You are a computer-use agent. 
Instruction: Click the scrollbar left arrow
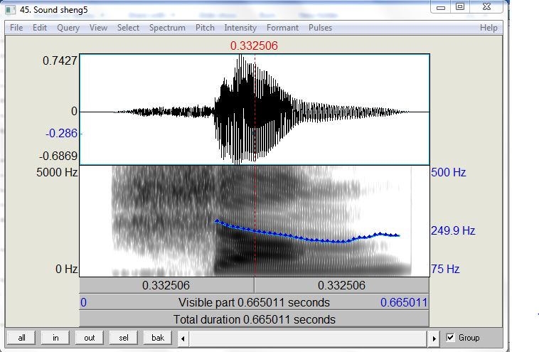[x=183, y=338]
